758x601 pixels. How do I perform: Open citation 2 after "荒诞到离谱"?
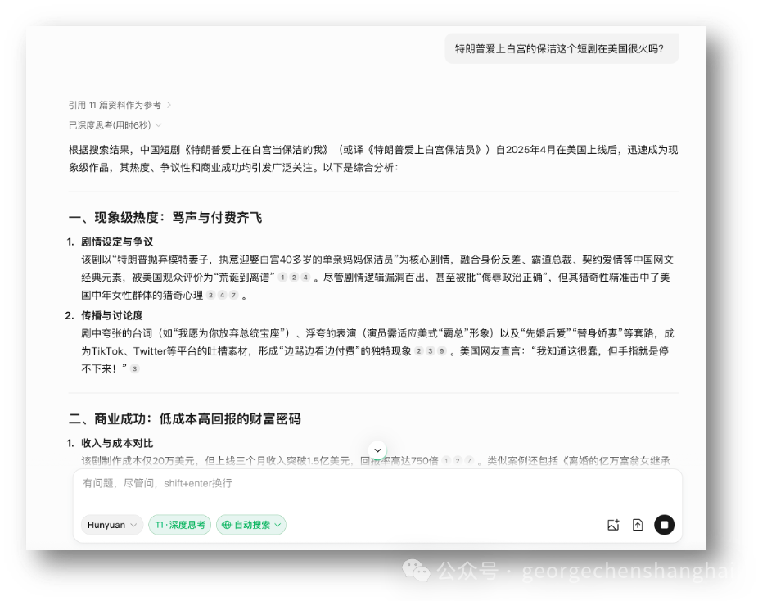(294, 278)
